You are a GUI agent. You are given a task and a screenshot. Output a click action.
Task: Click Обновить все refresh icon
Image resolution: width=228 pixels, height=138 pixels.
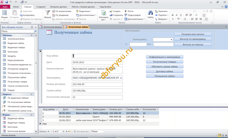[x=104, y=13]
